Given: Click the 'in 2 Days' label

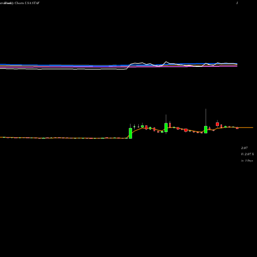Looking at the screenshot, I should [247, 161].
